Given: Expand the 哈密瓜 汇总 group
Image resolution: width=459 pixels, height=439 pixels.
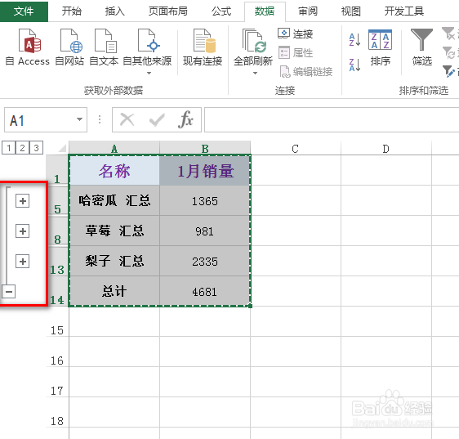Looking at the screenshot, I should click(22, 201).
